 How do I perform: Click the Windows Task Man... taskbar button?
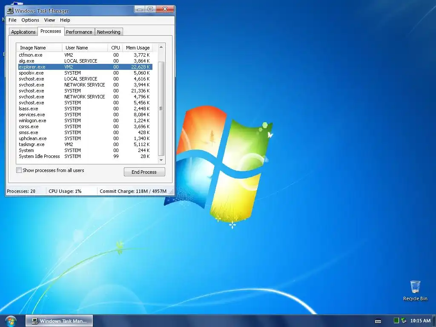click(x=59, y=321)
